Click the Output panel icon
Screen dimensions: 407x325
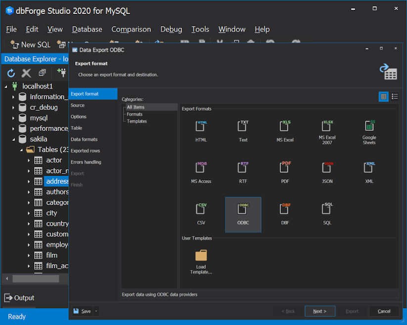click(x=8, y=298)
